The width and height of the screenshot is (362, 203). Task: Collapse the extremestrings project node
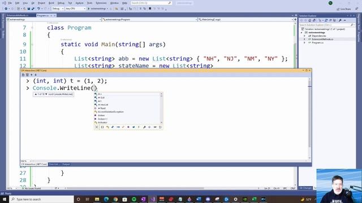pos(301,33)
